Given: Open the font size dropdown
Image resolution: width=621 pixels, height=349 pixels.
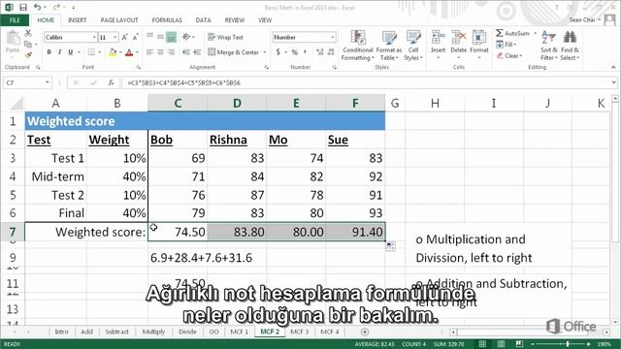Looking at the screenshot, I should [x=115, y=37].
